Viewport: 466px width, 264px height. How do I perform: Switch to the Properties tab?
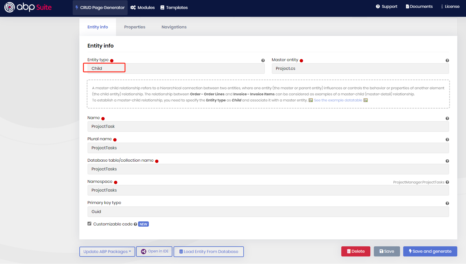click(135, 27)
